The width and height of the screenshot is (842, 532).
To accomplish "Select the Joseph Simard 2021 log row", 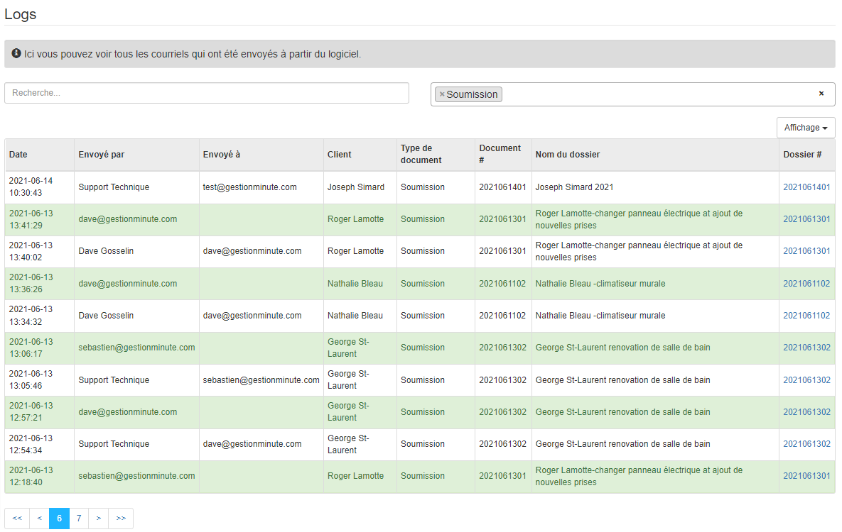I will coord(574,187).
